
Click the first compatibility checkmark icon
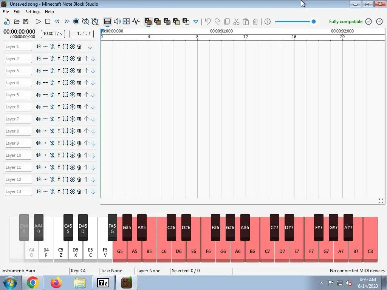click(x=368, y=22)
